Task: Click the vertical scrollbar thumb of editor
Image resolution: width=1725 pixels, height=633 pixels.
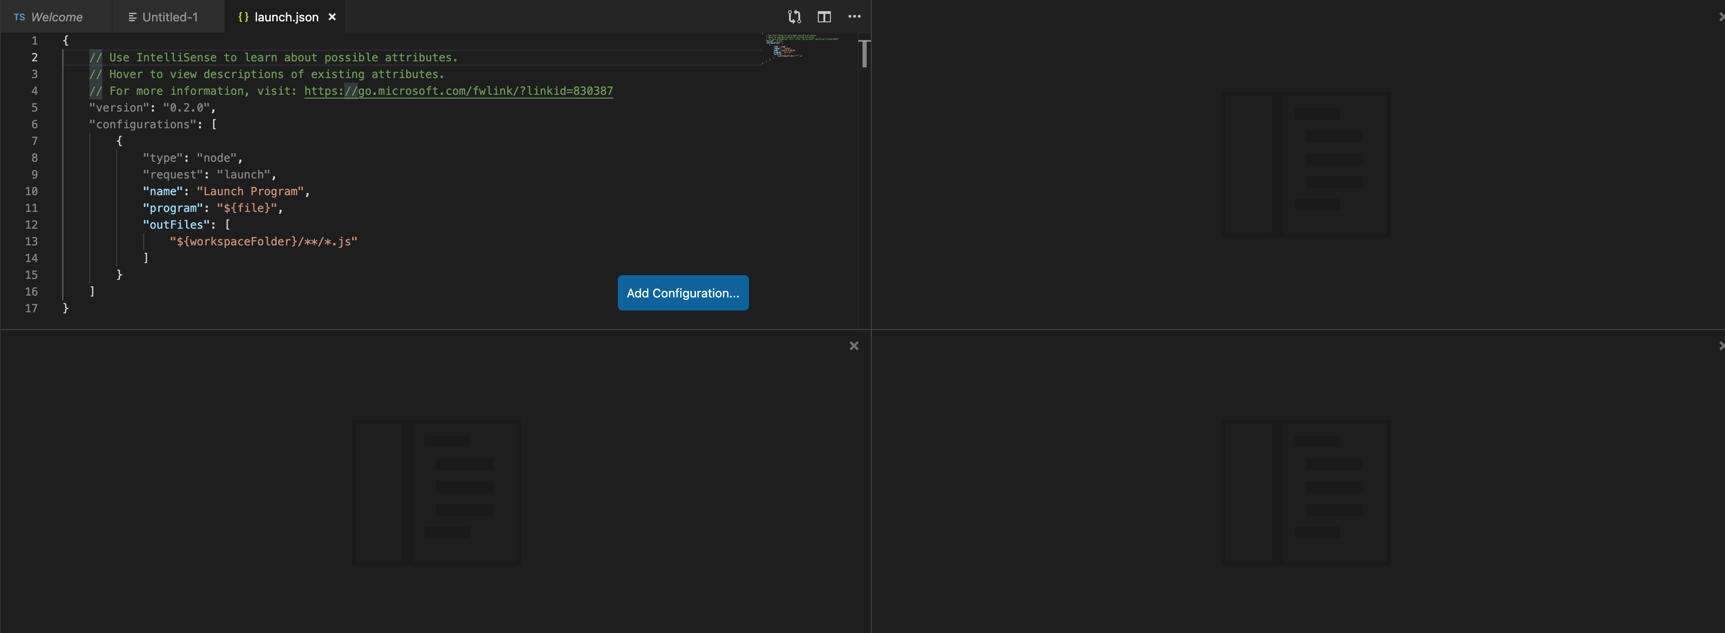Action: pos(864,53)
